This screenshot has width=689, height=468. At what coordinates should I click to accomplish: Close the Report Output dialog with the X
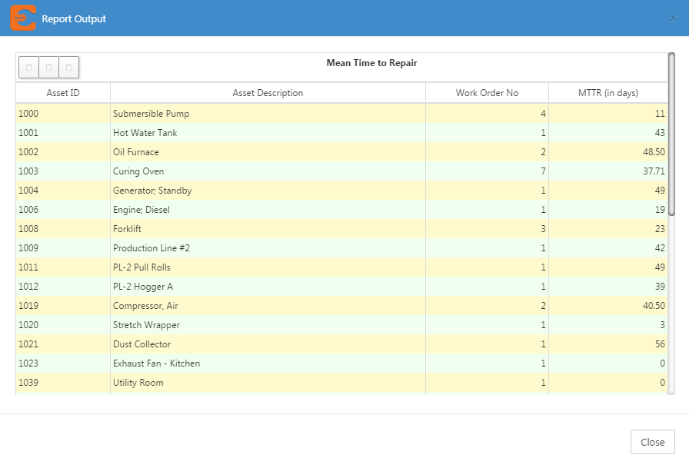[x=673, y=18]
